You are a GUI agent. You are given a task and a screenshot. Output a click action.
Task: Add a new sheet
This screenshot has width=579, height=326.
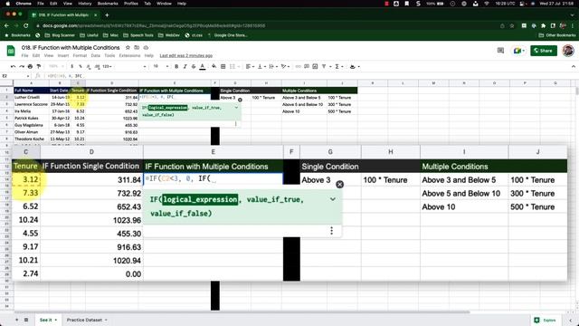(16, 320)
